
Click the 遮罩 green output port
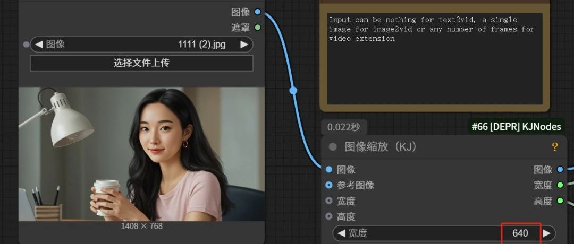[x=258, y=28]
